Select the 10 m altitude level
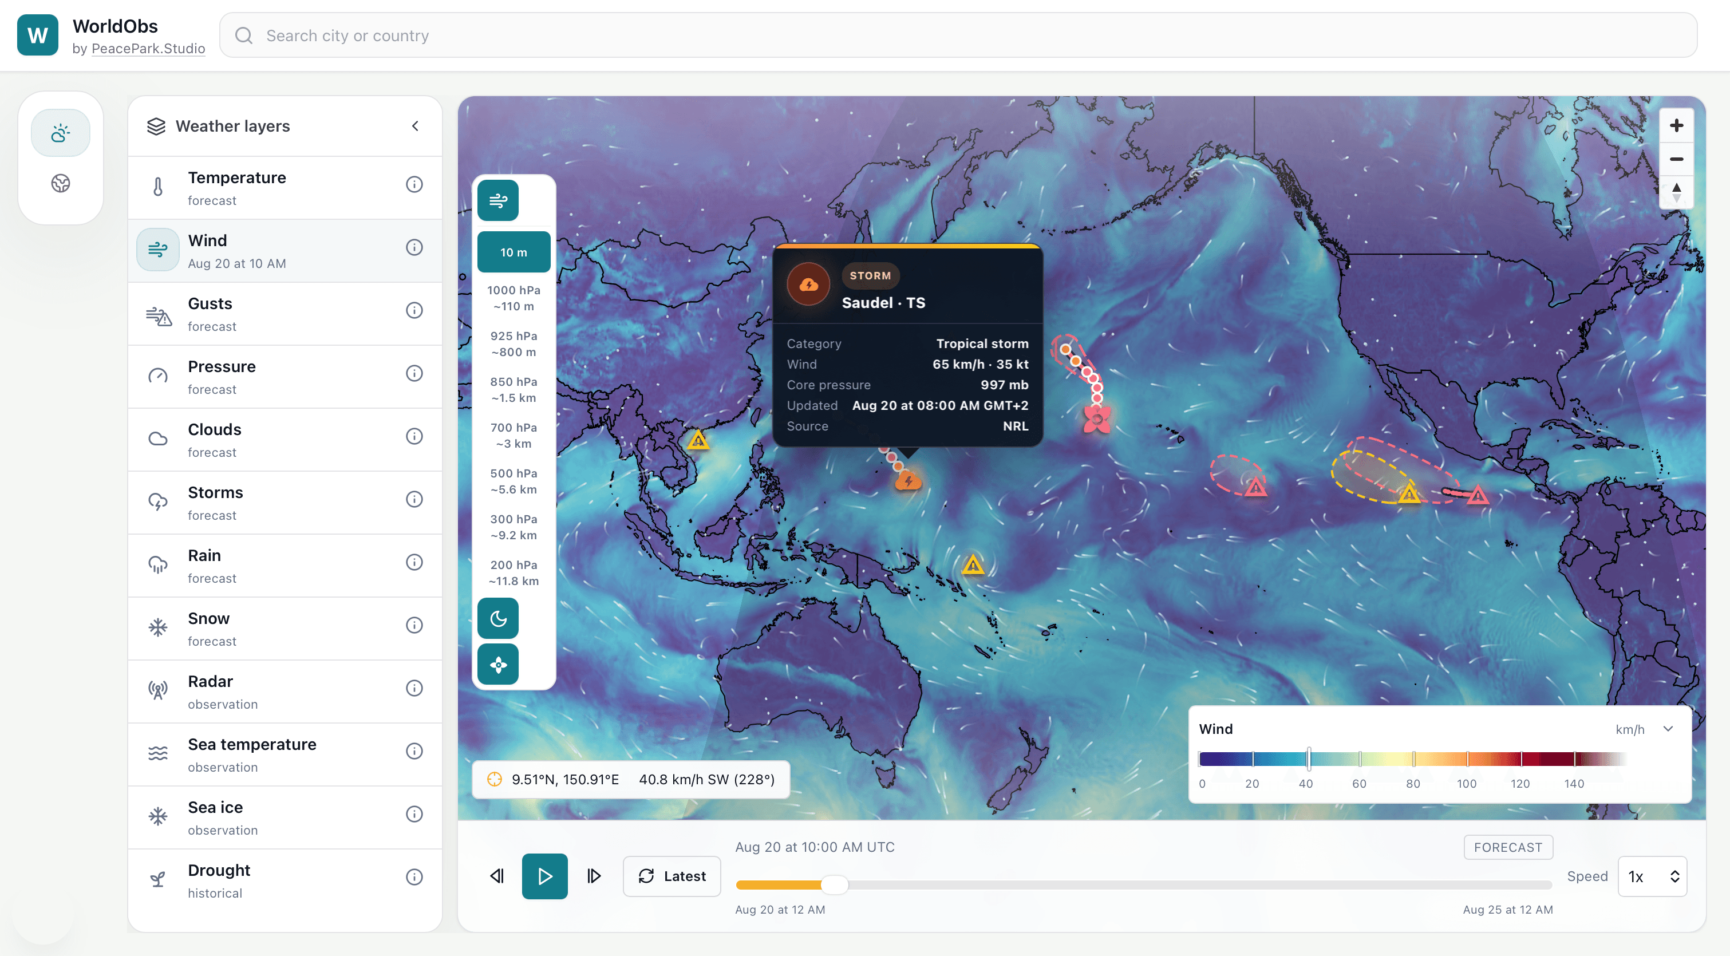The width and height of the screenshot is (1730, 956). (x=514, y=252)
